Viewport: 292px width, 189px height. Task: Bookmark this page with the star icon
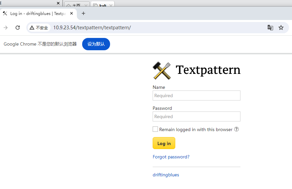[281, 28]
